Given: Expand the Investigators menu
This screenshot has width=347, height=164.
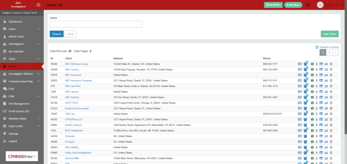Looking at the screenshot, I should pos(22,44).
